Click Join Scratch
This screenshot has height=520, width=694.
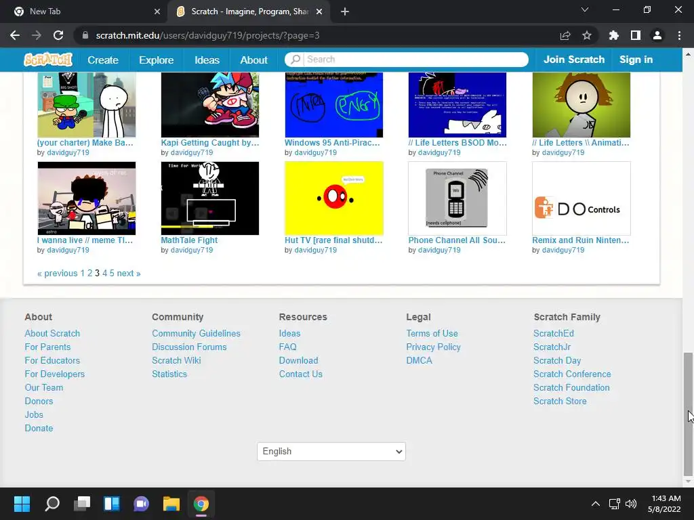pos(573,60)
